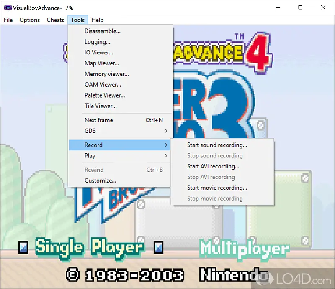Click the VisualBoyAdvance title bar app icon
The width and height of the screenshot is (335, 289).
(8, 8)
